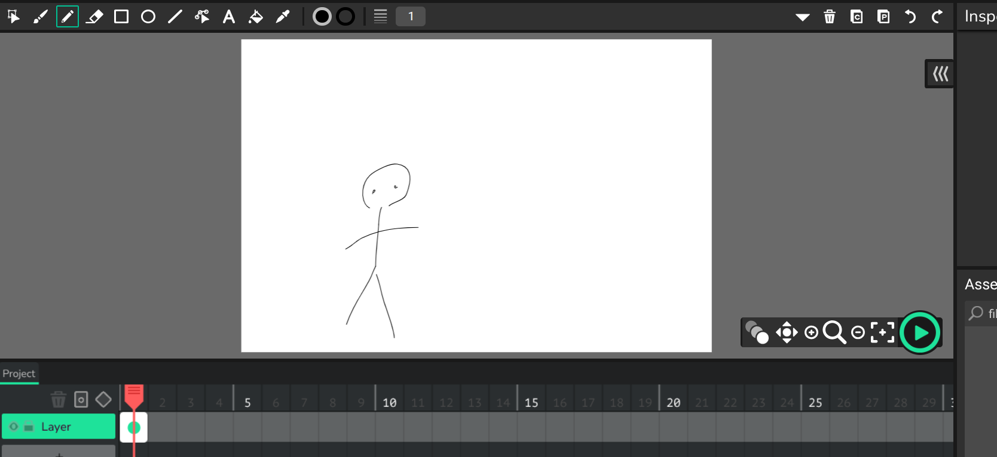Select the Eraser tool
The image size is (997, 457).
pyautogui.click(x=94, y=17)
